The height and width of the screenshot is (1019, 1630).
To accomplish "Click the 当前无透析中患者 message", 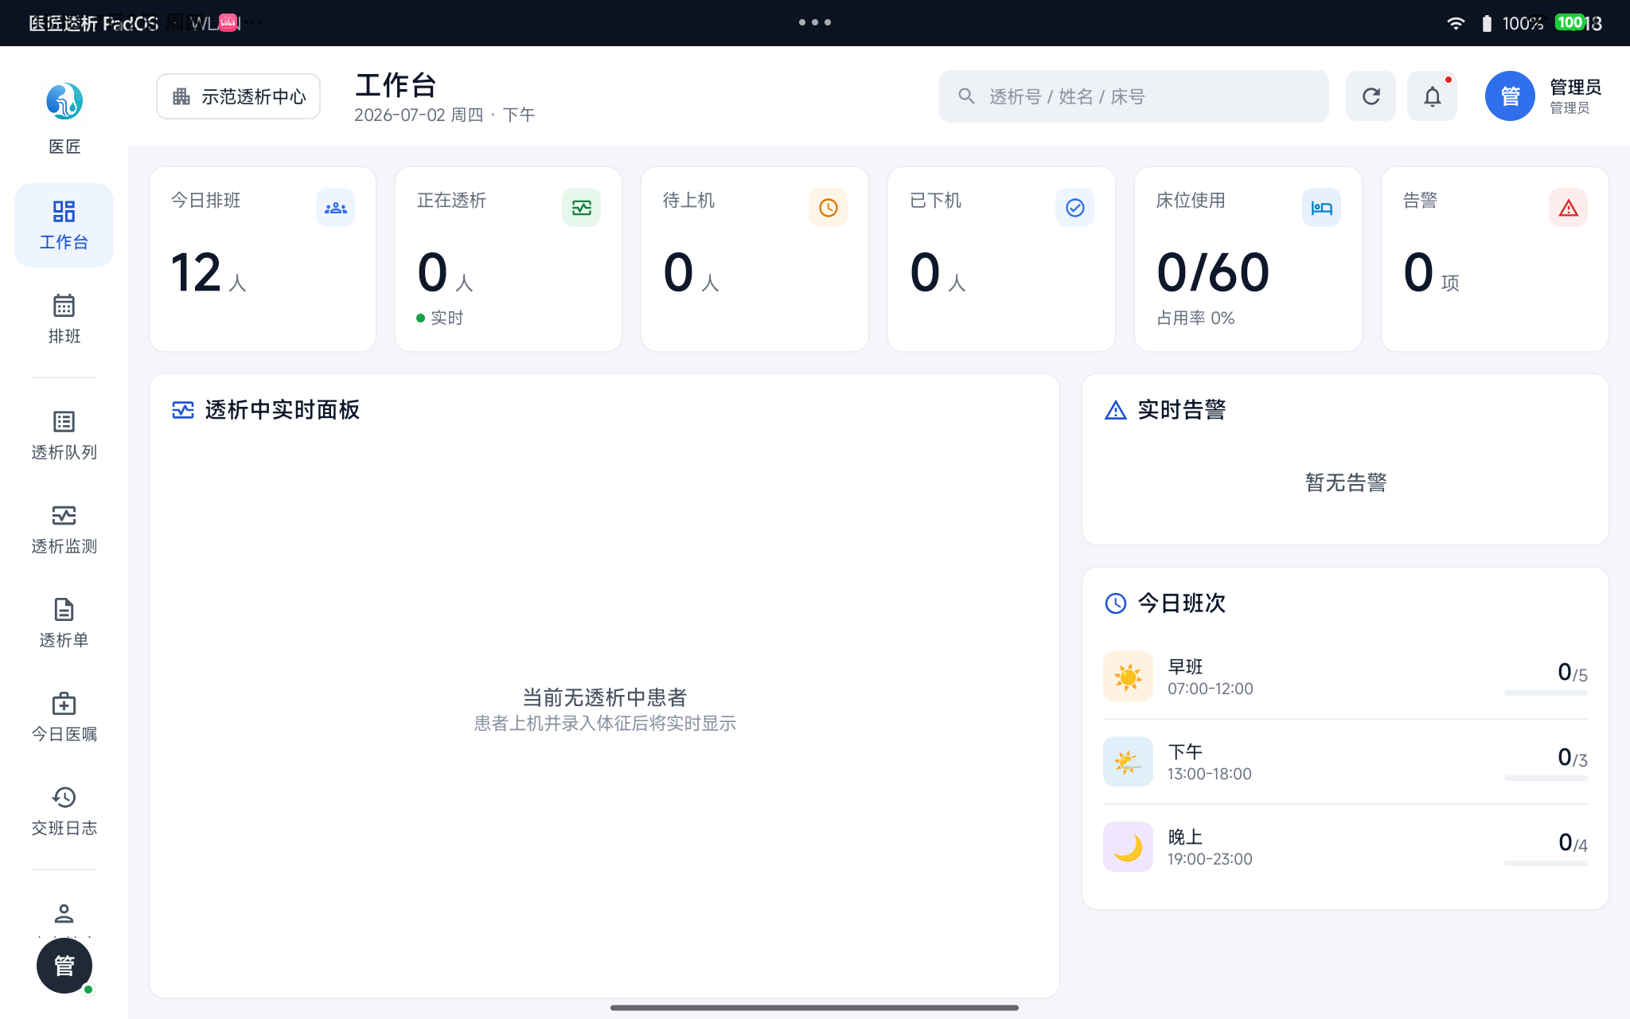I will click(605, 697).
